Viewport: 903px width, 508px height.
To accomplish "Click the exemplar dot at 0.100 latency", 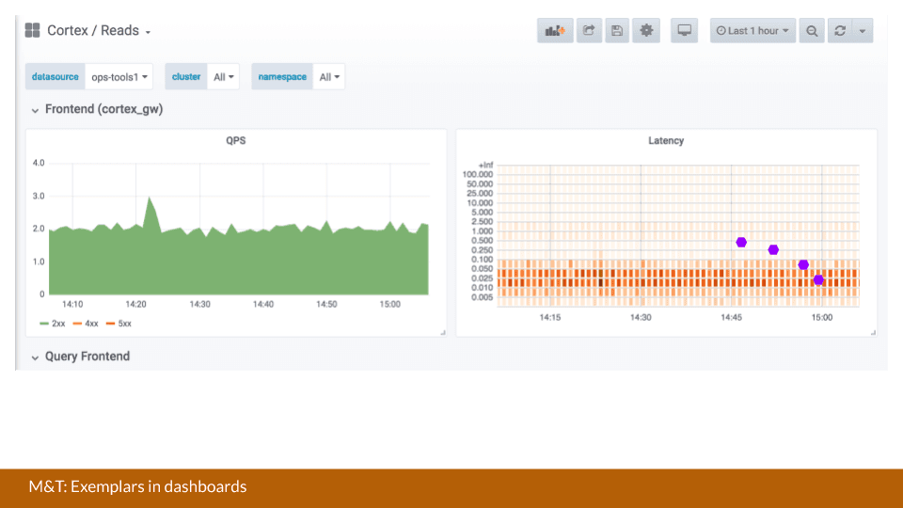I will pos(803,265).
